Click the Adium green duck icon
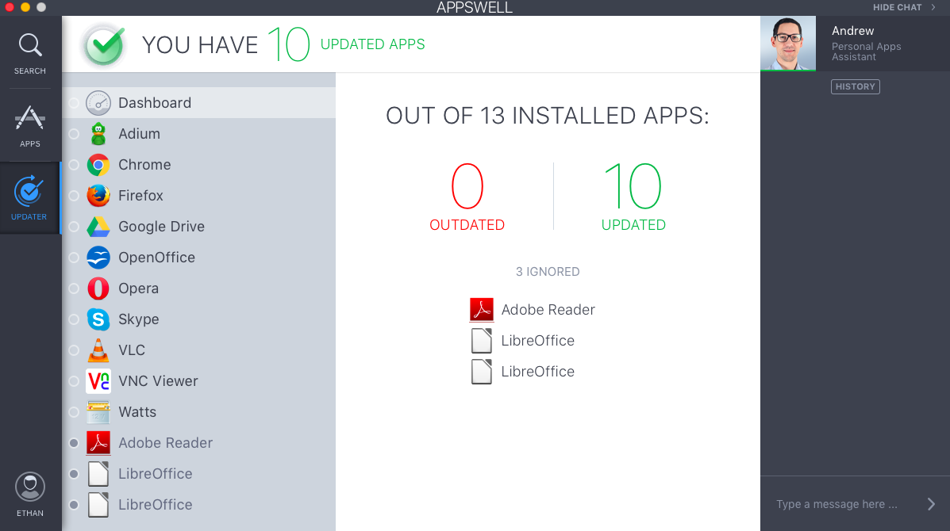 point(98,134)
